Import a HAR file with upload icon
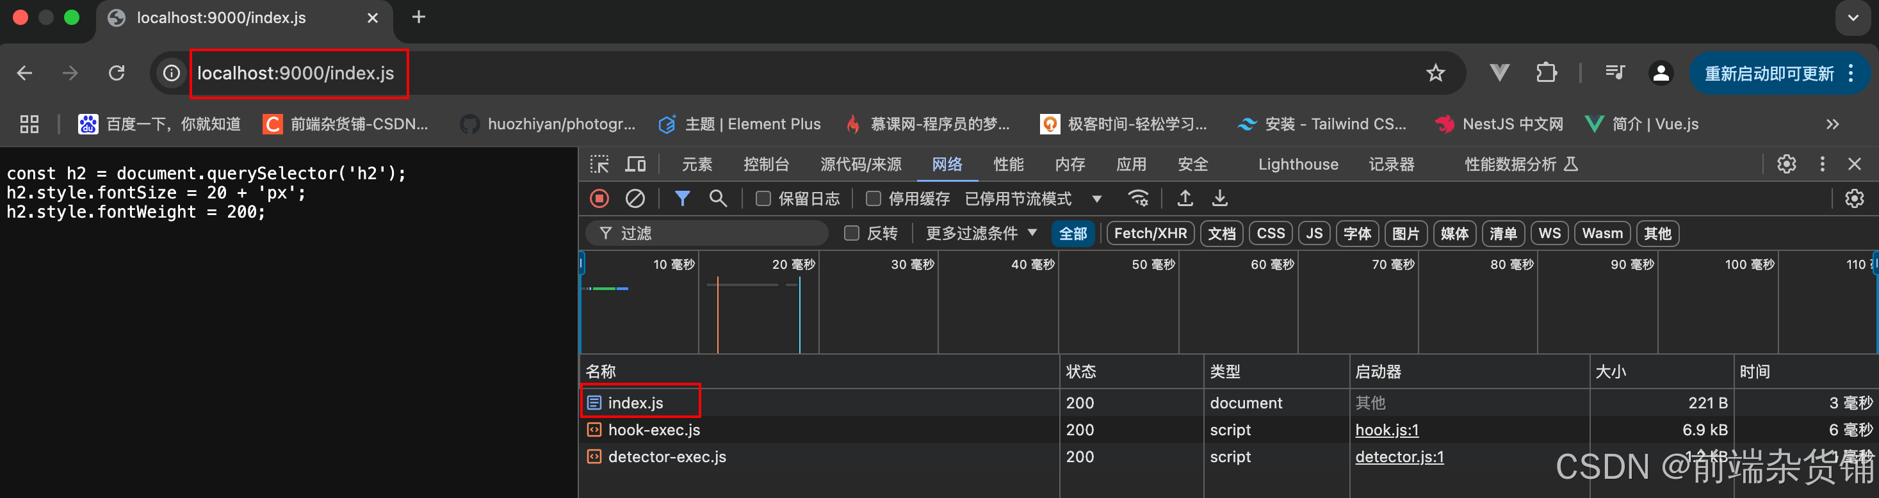The image size is (1879, 498). pos(1185,198)
